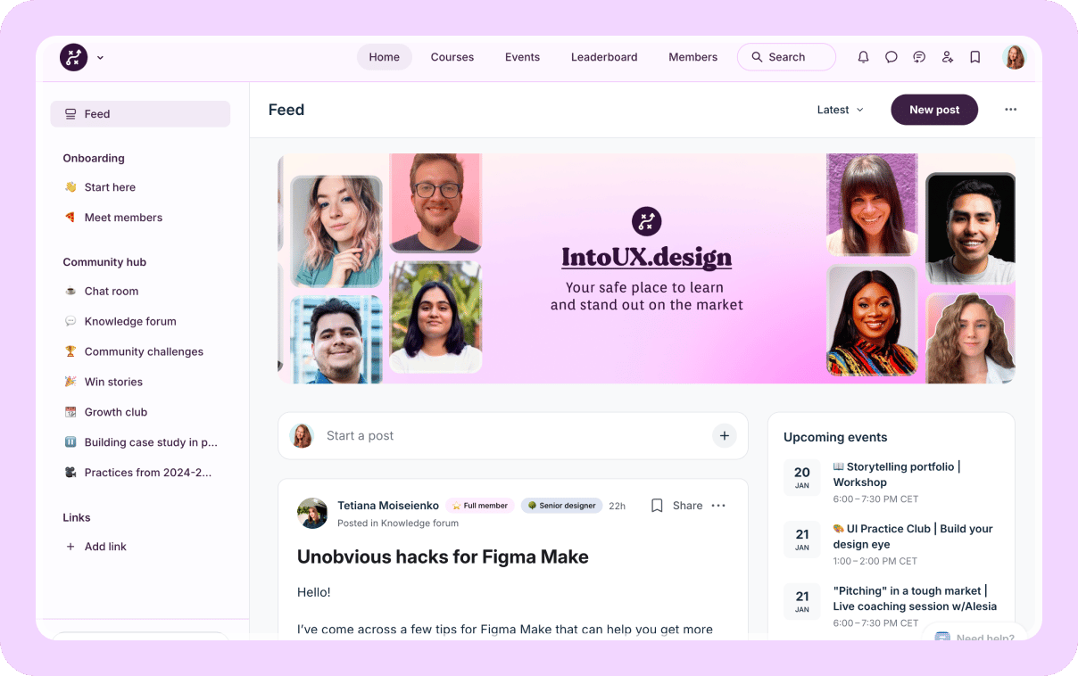This screenshot has width=1078, height=676.
Task: Open chat threads icon in header
Action: pyautogui.click(x=919, y=57)
